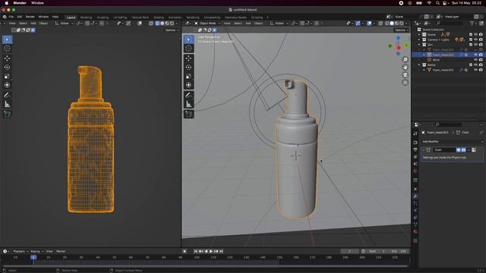Select the Measure tool in right viewport

pos(188,105)
